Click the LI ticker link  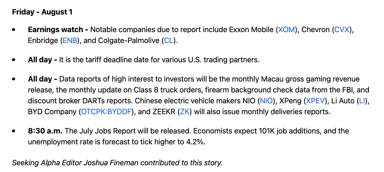(x=362, y=101)
